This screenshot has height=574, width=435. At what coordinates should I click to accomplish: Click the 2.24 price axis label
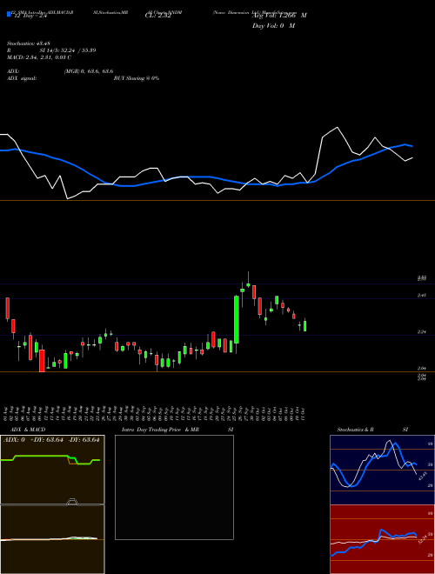421,331
